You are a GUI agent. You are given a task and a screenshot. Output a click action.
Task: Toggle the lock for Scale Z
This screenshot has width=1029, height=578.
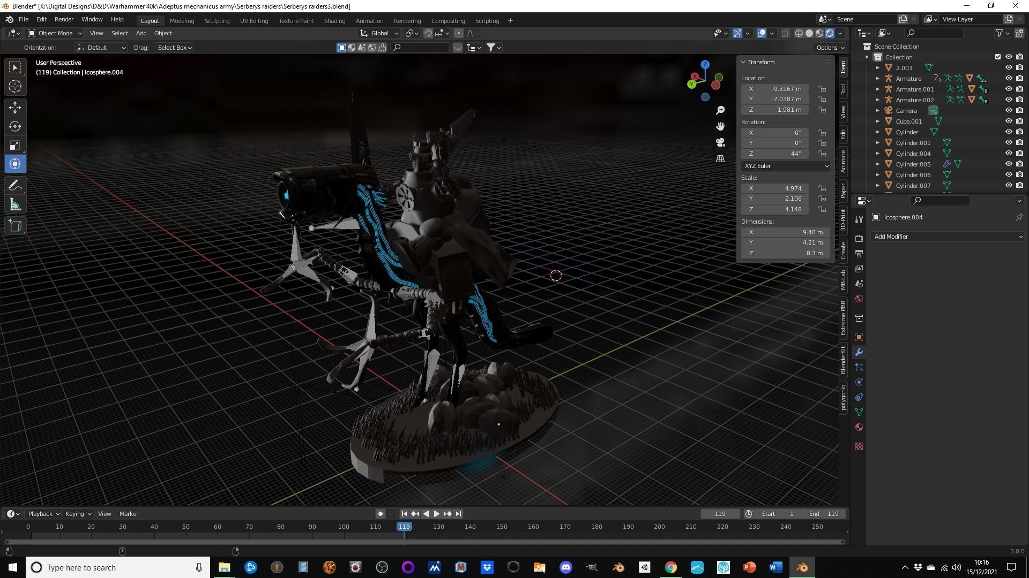(x=822, y=209)
